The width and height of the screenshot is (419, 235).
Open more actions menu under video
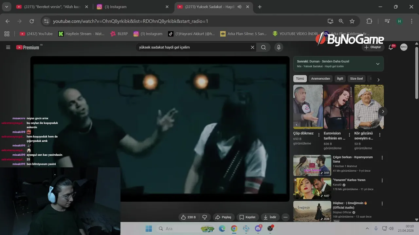click(285, 217)
